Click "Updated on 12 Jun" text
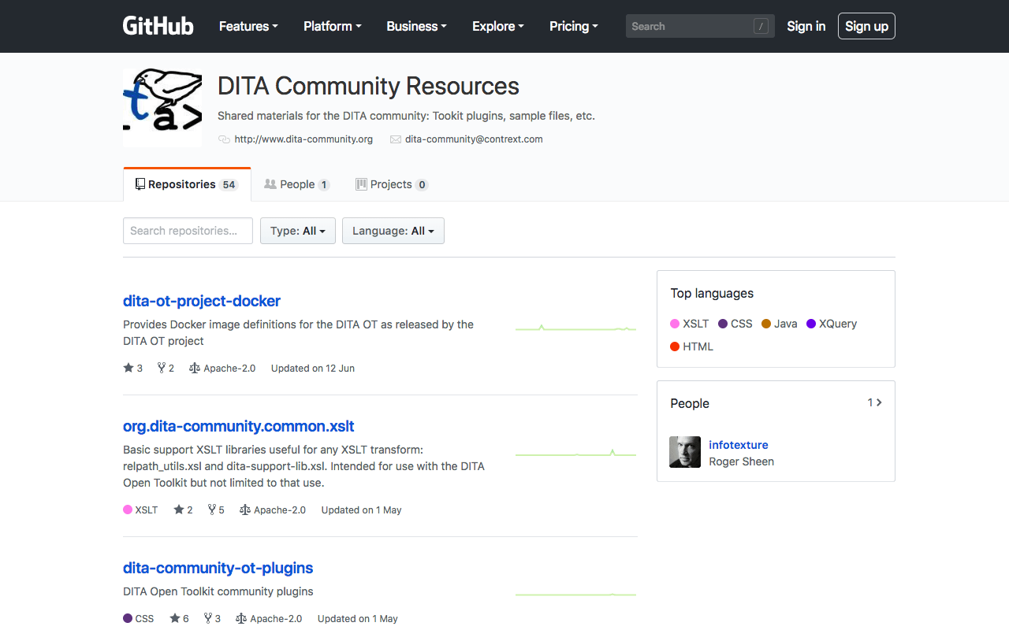The height and width of the screenshot is (630, 1009). click(313, 368)
